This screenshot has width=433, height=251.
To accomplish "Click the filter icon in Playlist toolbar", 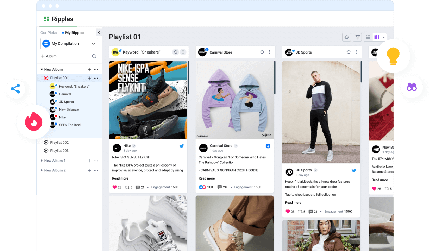I will (357, 37).
